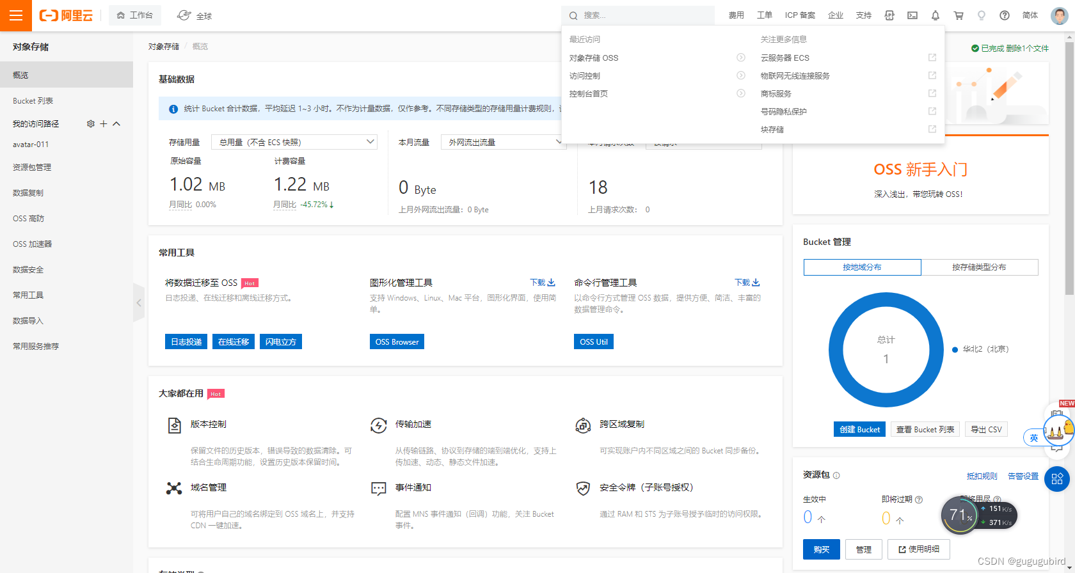Screen dimensions: 1075x573
Task: Click the plus icon beside 我的访问路径
Action: [x=104, y=124]
